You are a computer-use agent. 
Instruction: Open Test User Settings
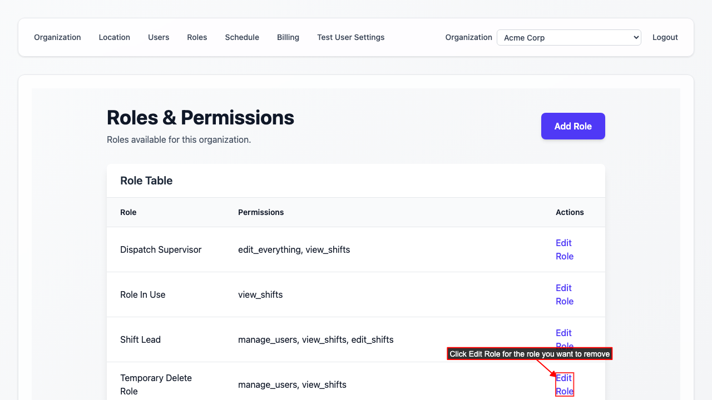pos(350,37)
